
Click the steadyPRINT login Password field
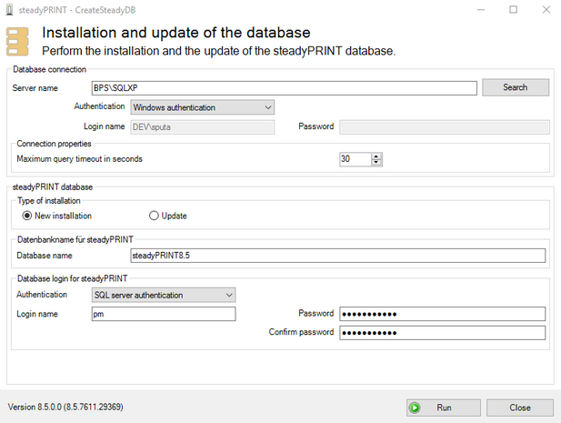(443, 314)
